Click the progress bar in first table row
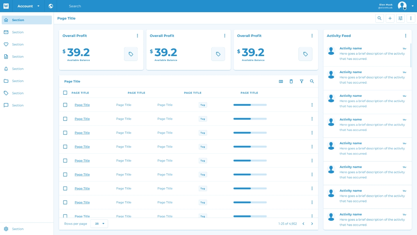This screenshot has width=417, height=235. coord(250,105)
